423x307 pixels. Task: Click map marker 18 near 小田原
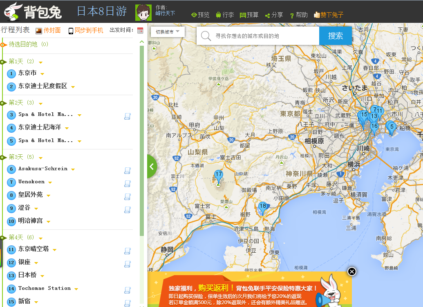click(262, 207)
